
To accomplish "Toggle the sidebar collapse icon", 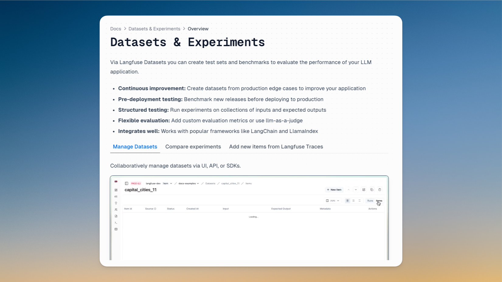I will click(x=127, y=183).
